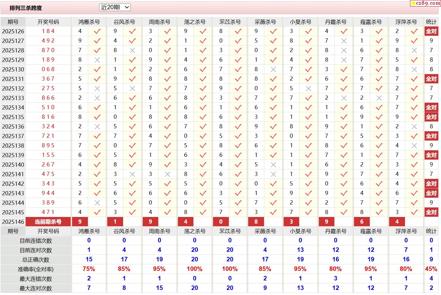Screen dimensions: 441x295
Task: Click the 全对 badge in row 2025145
Action: point(431,212)
